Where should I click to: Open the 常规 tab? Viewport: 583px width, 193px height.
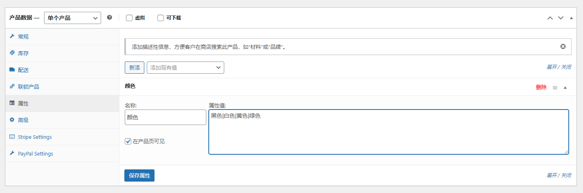tap(62, 37)
